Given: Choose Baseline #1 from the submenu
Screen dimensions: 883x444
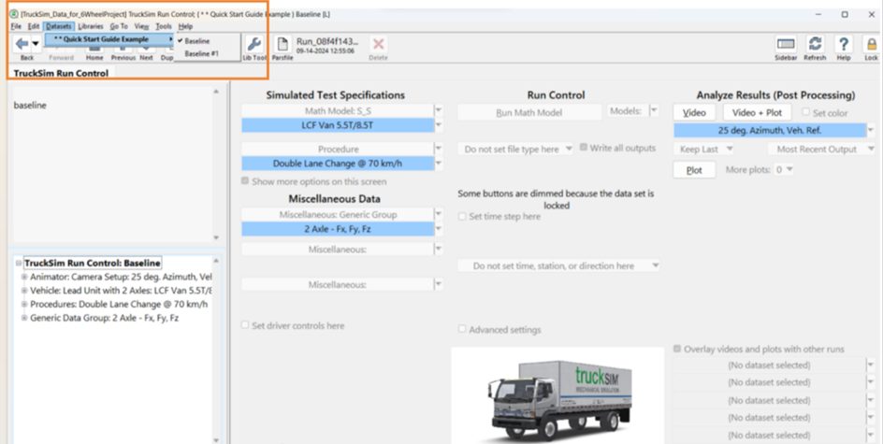Looking at the screenshot, I should [201, 53].
